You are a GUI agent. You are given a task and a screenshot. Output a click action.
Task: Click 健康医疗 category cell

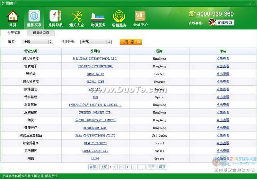[31, 128]
